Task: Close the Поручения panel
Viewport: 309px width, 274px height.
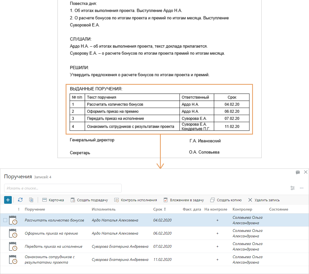Action: (306, 172)
